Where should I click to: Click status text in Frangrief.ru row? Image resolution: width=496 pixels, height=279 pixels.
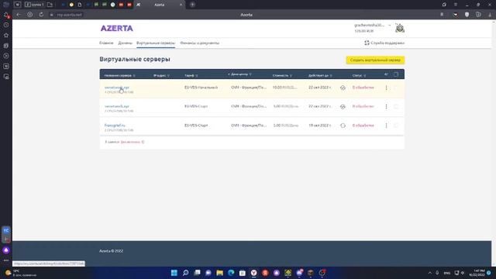(x=363, y=126)
